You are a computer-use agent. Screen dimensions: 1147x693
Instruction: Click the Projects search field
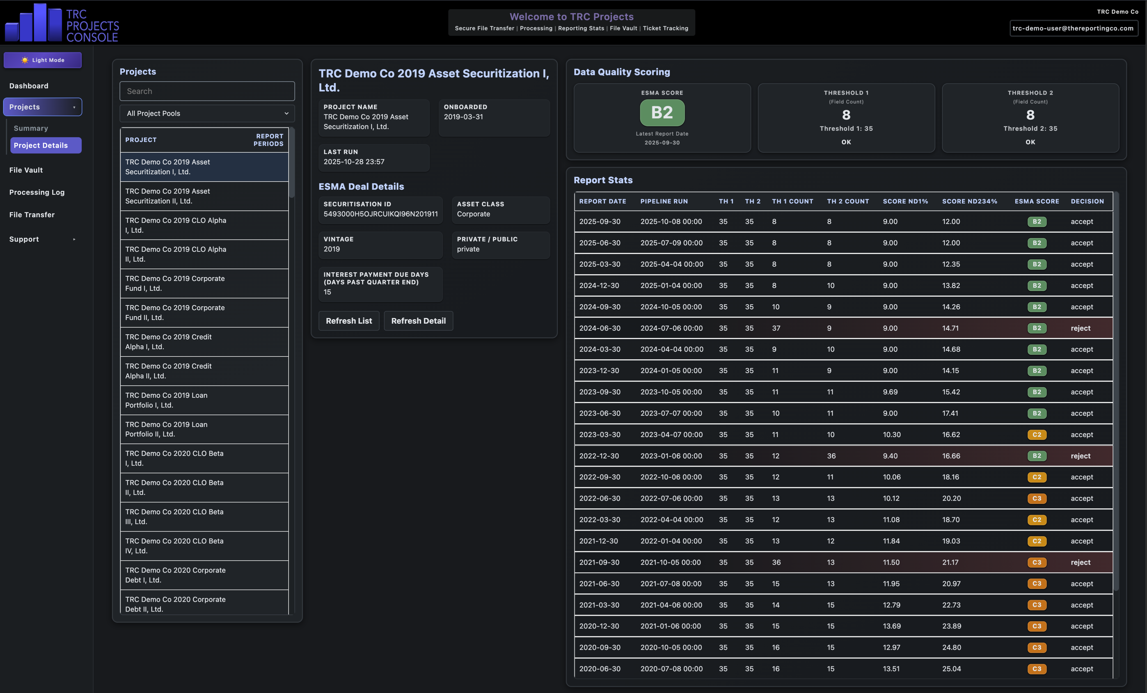pos(207,91)
